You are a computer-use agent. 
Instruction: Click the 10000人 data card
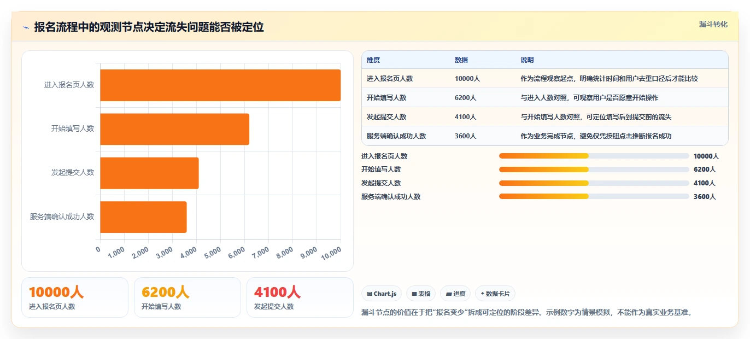(75, 297)
